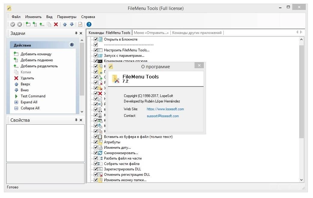313x198 pixels.
Task: Click the red X Delete toolbar icon
Action: coord(56,24)
